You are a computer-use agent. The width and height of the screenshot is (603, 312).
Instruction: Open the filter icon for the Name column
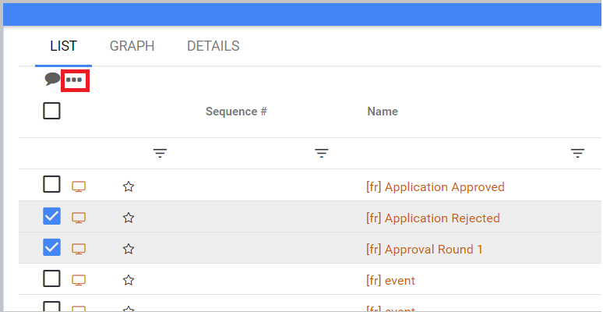[577, 154]
